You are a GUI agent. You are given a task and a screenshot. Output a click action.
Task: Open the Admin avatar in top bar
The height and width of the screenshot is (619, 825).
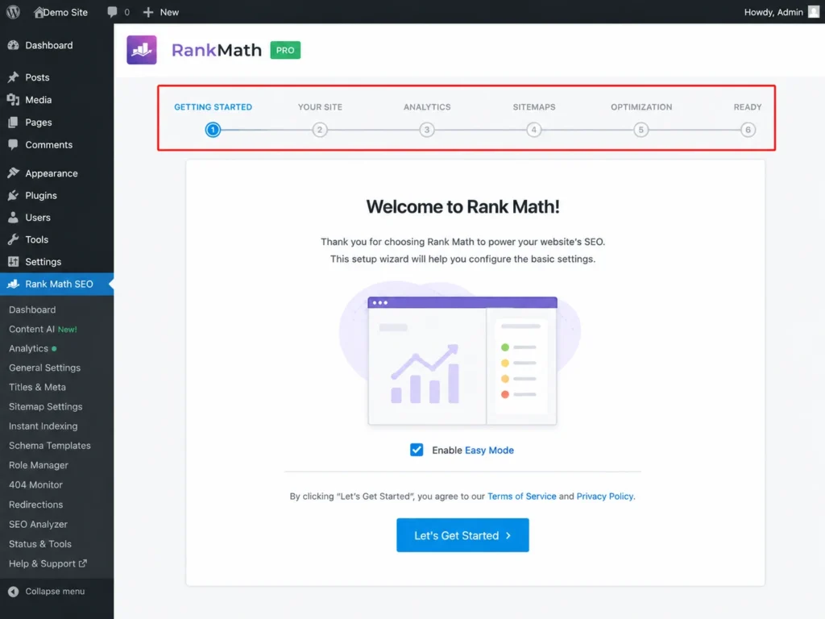point(814,11)
